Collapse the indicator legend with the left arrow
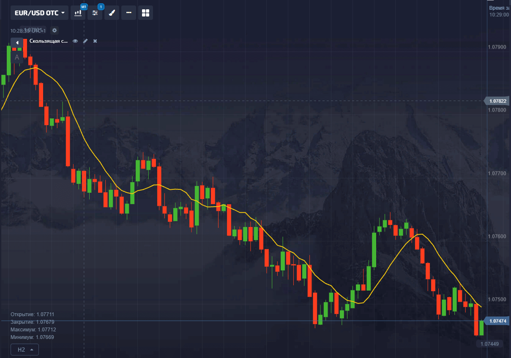Viewport: 511px width, 358px height. point(17,43)
